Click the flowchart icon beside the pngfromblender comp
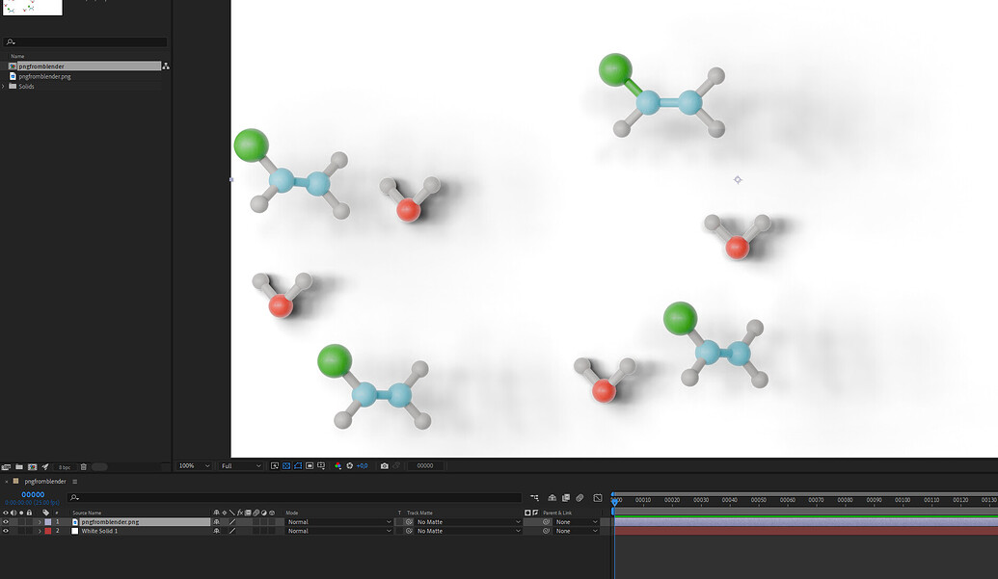The height and width of the screenshot is (579, 998). coord(166,66)
